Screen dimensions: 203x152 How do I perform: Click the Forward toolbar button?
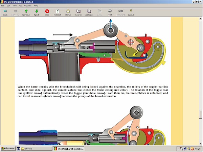pos(16,12)
